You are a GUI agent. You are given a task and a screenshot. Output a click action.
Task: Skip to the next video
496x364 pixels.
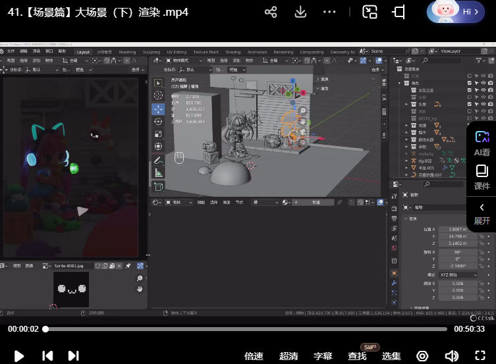point(73,355)
